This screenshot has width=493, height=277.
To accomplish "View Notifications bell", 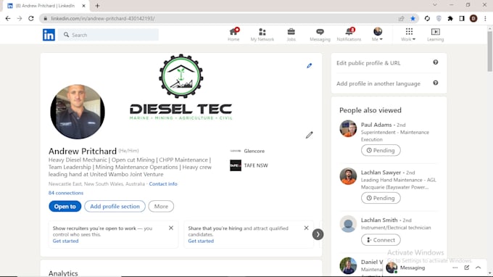I will 349,35.
